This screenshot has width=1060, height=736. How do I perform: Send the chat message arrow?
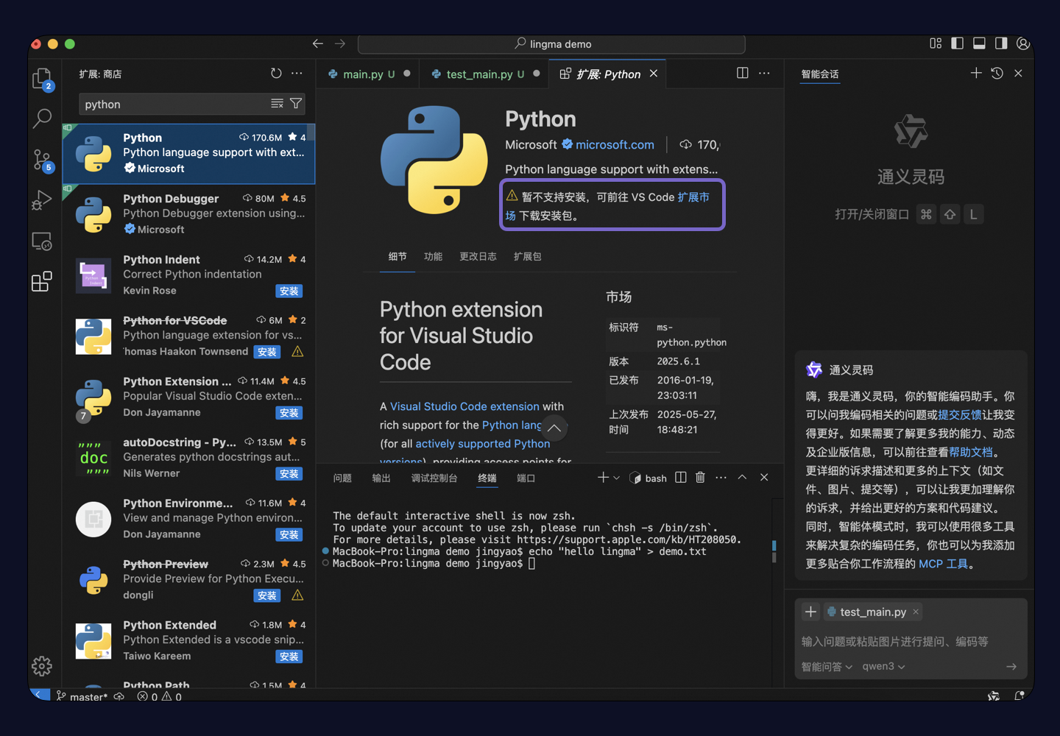pyautogui.click(x=1011, y=666)
